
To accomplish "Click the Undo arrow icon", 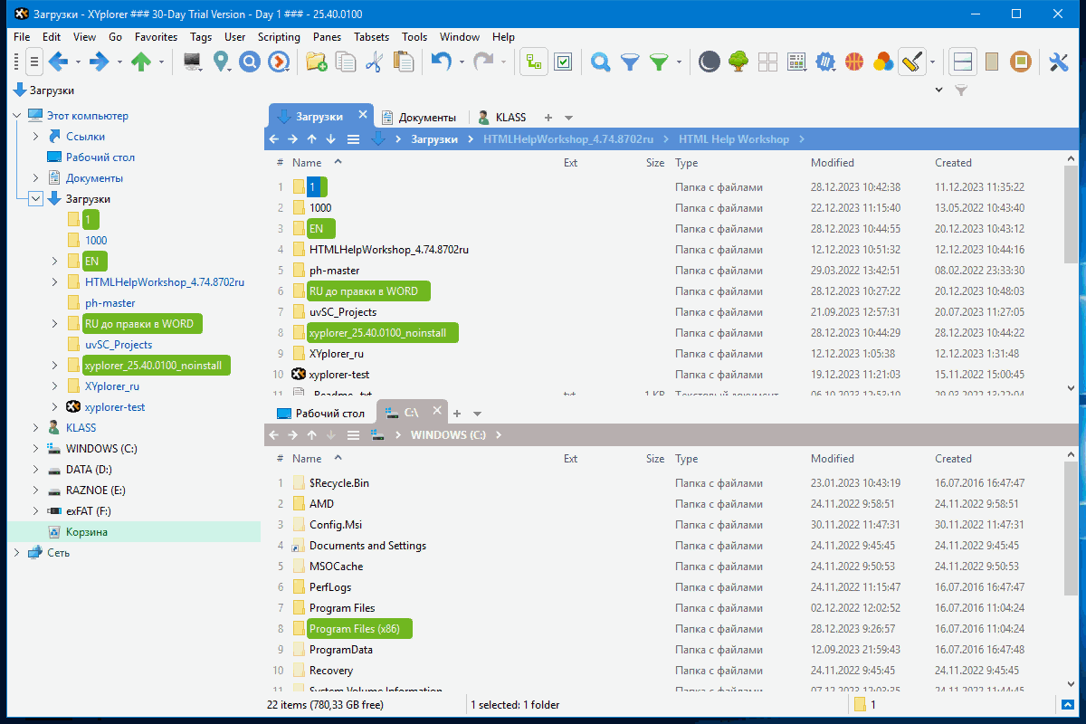I will pyautogui.click(x=441, y=62).
